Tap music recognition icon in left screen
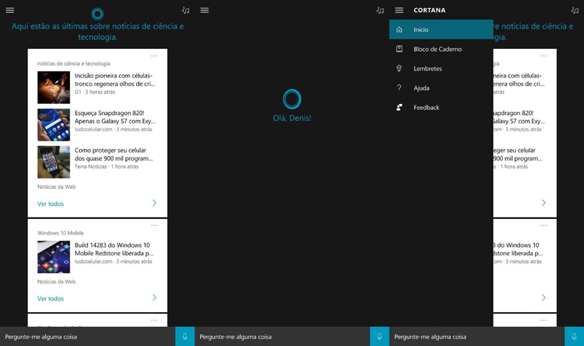 coord(186,10)
